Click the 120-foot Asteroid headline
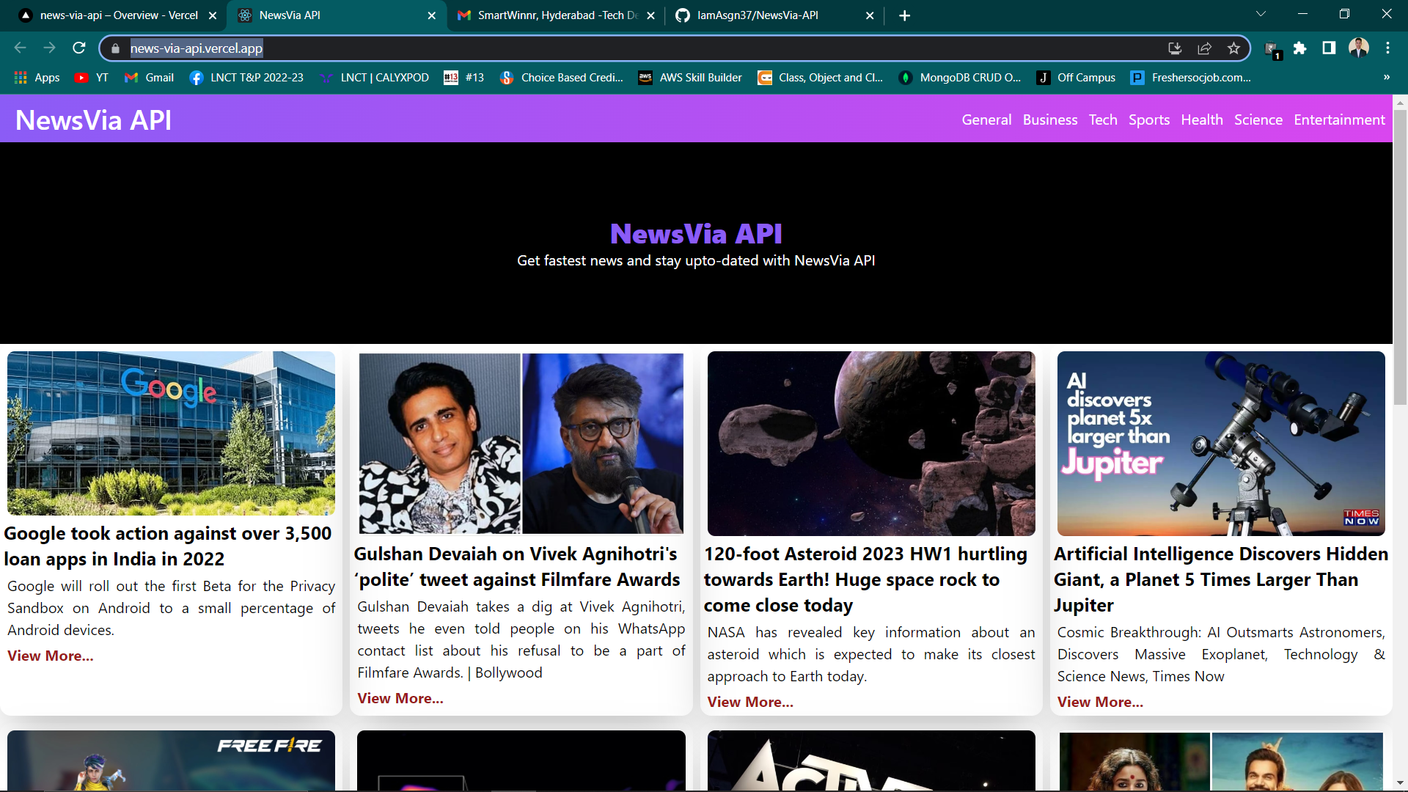Image resolution: width=1408 pixels, height=792 pixels. pos(865,579)
